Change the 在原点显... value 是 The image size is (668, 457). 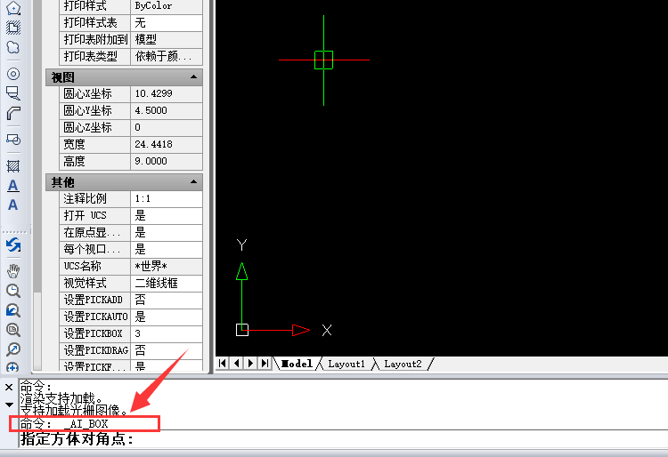pos(167,233)
